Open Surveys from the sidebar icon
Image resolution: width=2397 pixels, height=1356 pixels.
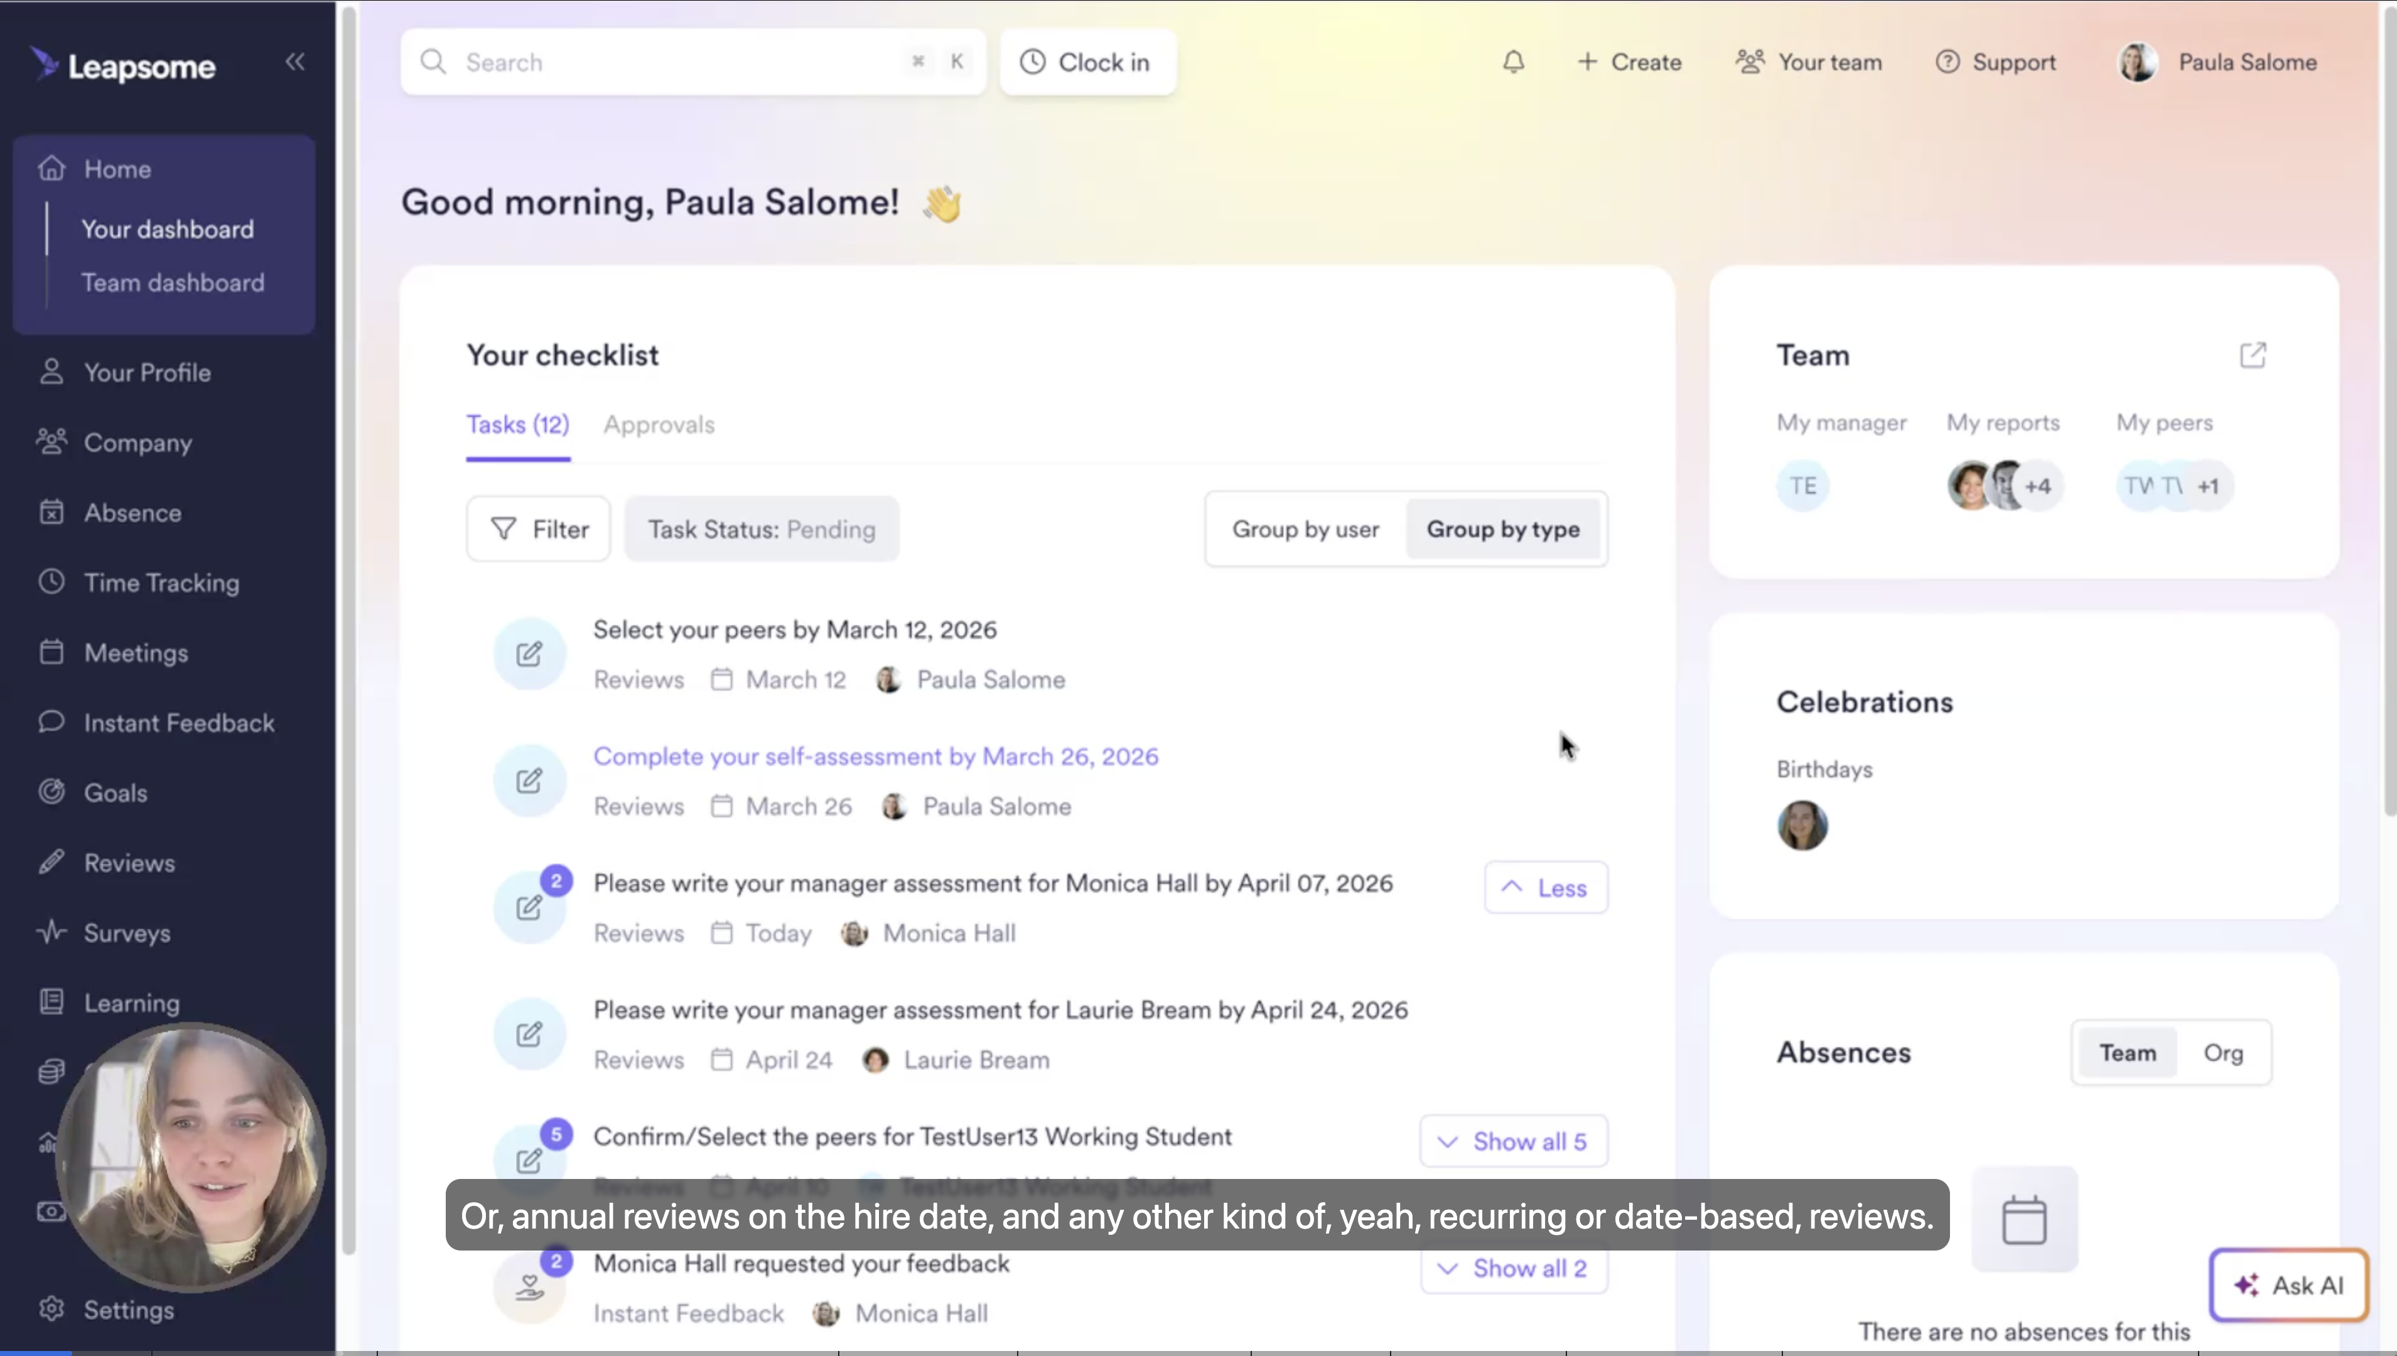(52, 932)
